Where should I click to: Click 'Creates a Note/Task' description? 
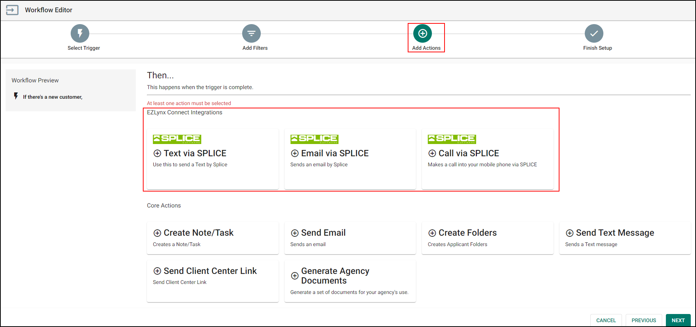coord(177,244)
